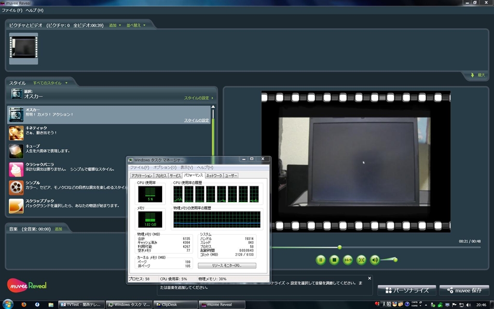This screenshot has height=309, width=494.
Task: Expand the media tray with the 最大 button
Action: coord(478,75)
